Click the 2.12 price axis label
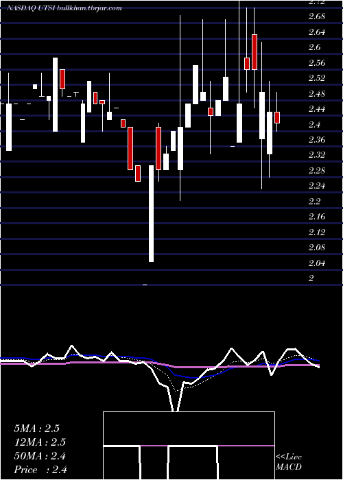The height and width of the screenshot is (480, 343). coord(317,232)
